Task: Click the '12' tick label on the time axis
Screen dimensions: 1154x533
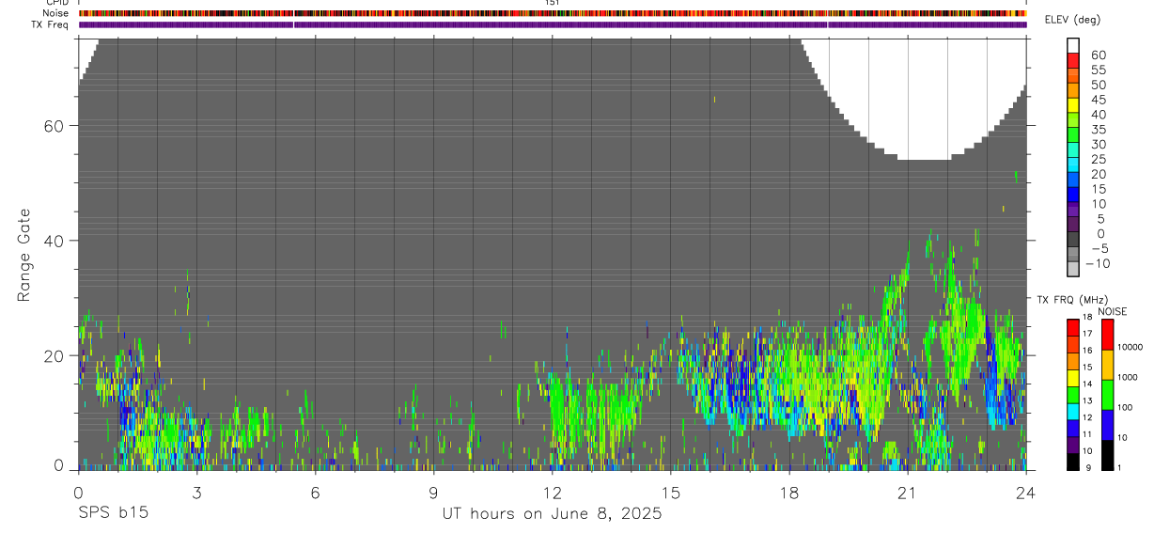Action: [x=552, y=493]
